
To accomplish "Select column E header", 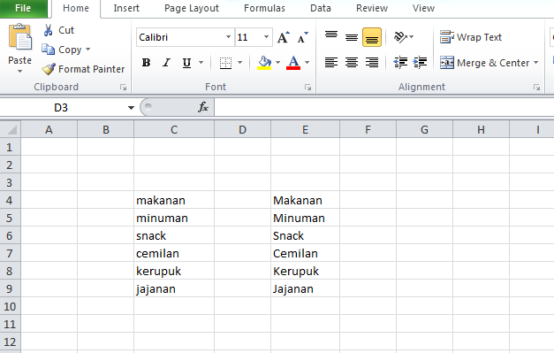I will point(305,129).
